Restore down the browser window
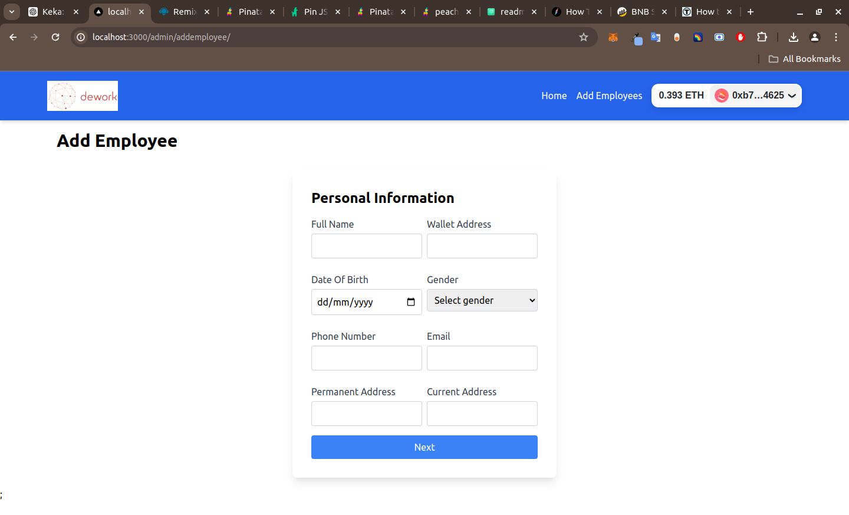Screen dimensions: 849x515 tap(819, 12)
